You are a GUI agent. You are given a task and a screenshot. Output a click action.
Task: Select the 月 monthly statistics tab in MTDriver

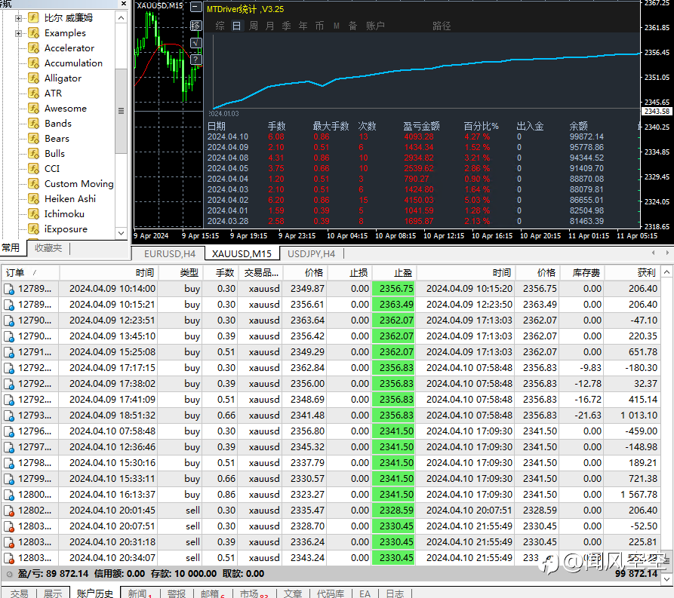click(x=270, y=26)
